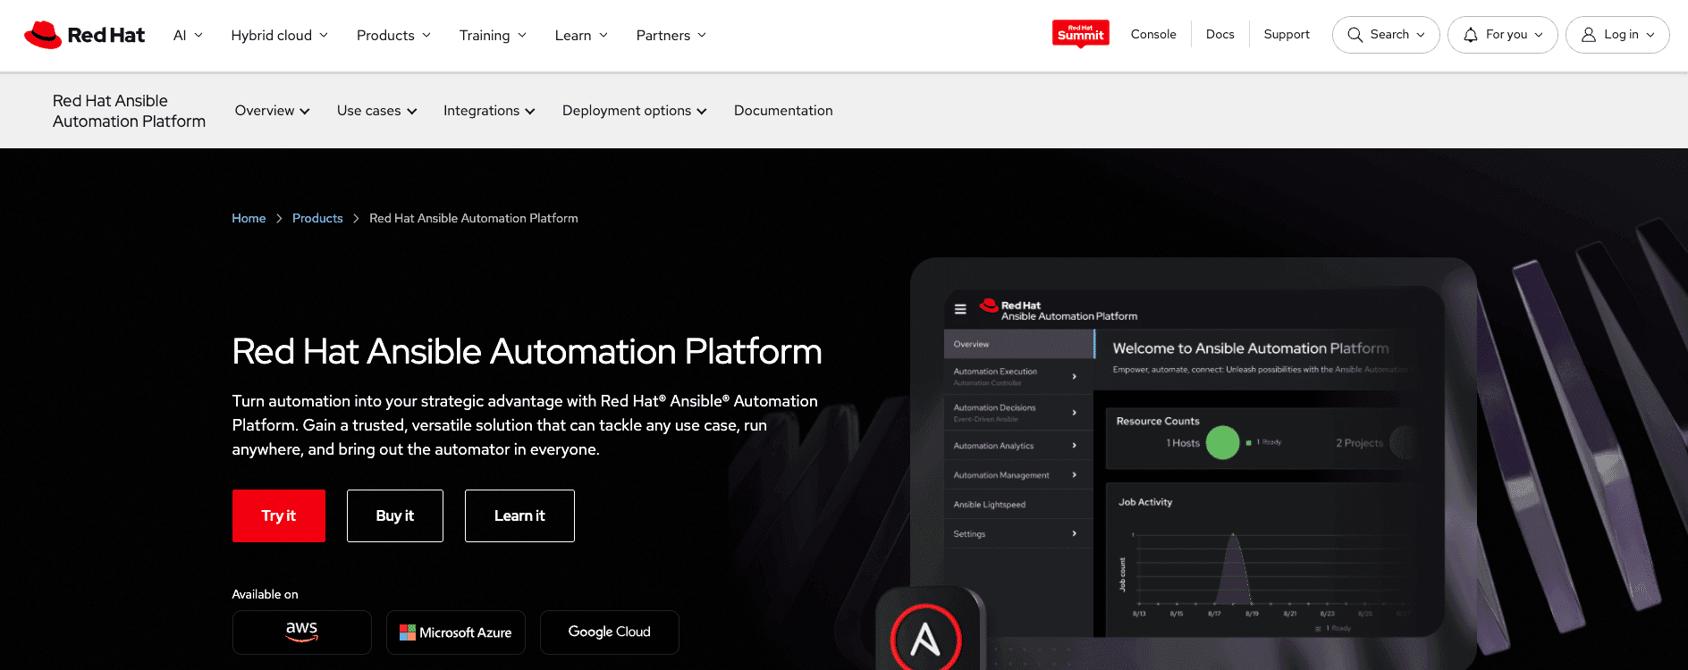
Task: Select the AWS logo tile
Action: pyautogui.click(x=302, y=632)
